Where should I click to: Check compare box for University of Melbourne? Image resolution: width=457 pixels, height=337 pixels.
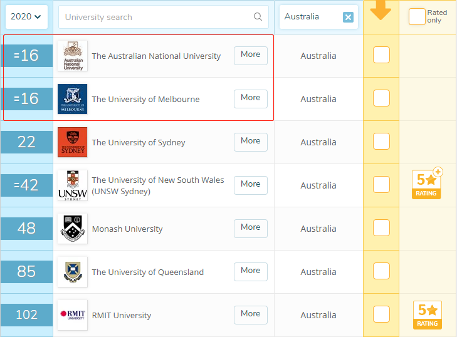pos(381,98)
